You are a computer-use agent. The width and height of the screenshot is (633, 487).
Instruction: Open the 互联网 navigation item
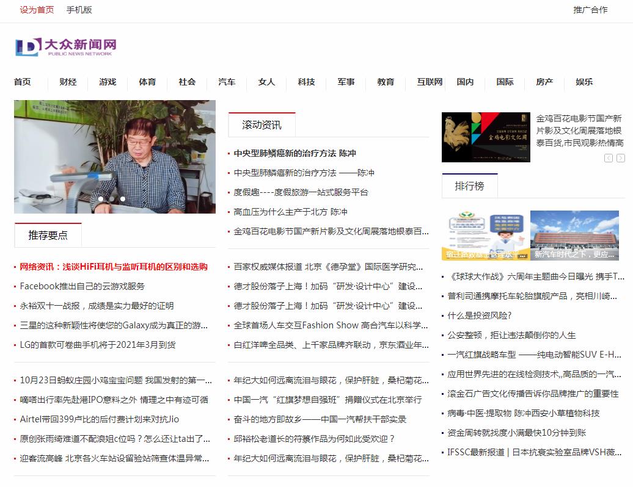coord(430,82)
